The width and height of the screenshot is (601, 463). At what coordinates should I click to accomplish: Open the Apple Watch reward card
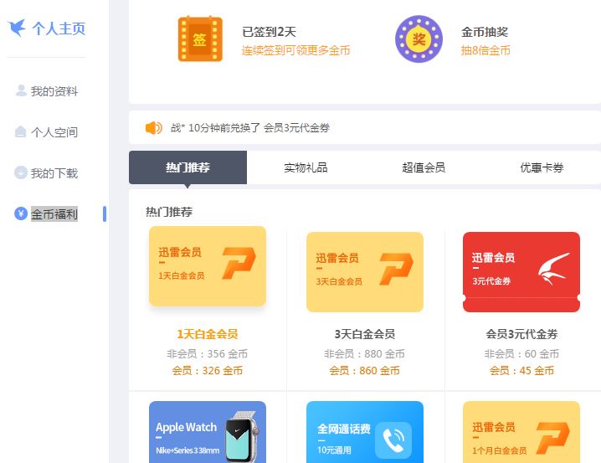(207, 432)
